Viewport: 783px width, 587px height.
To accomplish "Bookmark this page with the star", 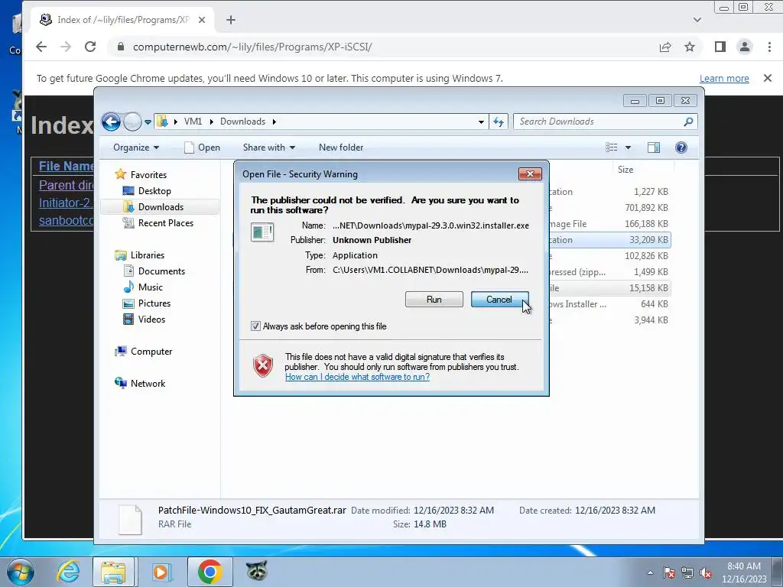I will click(690, 47).
